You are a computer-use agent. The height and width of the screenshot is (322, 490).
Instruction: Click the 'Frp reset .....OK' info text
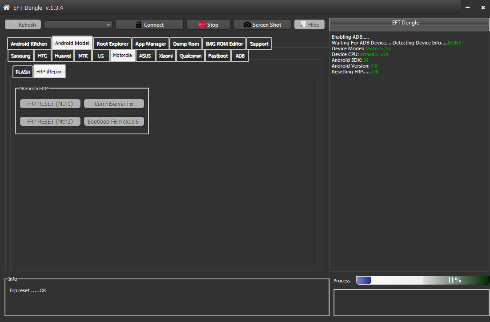28,290
